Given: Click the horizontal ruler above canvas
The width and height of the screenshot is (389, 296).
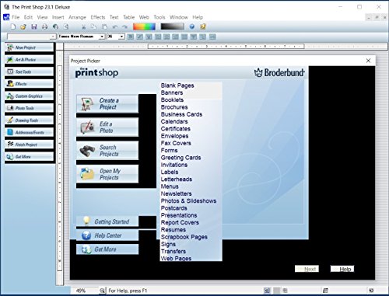Looking at the screenshot, I should tap(226, 47).
